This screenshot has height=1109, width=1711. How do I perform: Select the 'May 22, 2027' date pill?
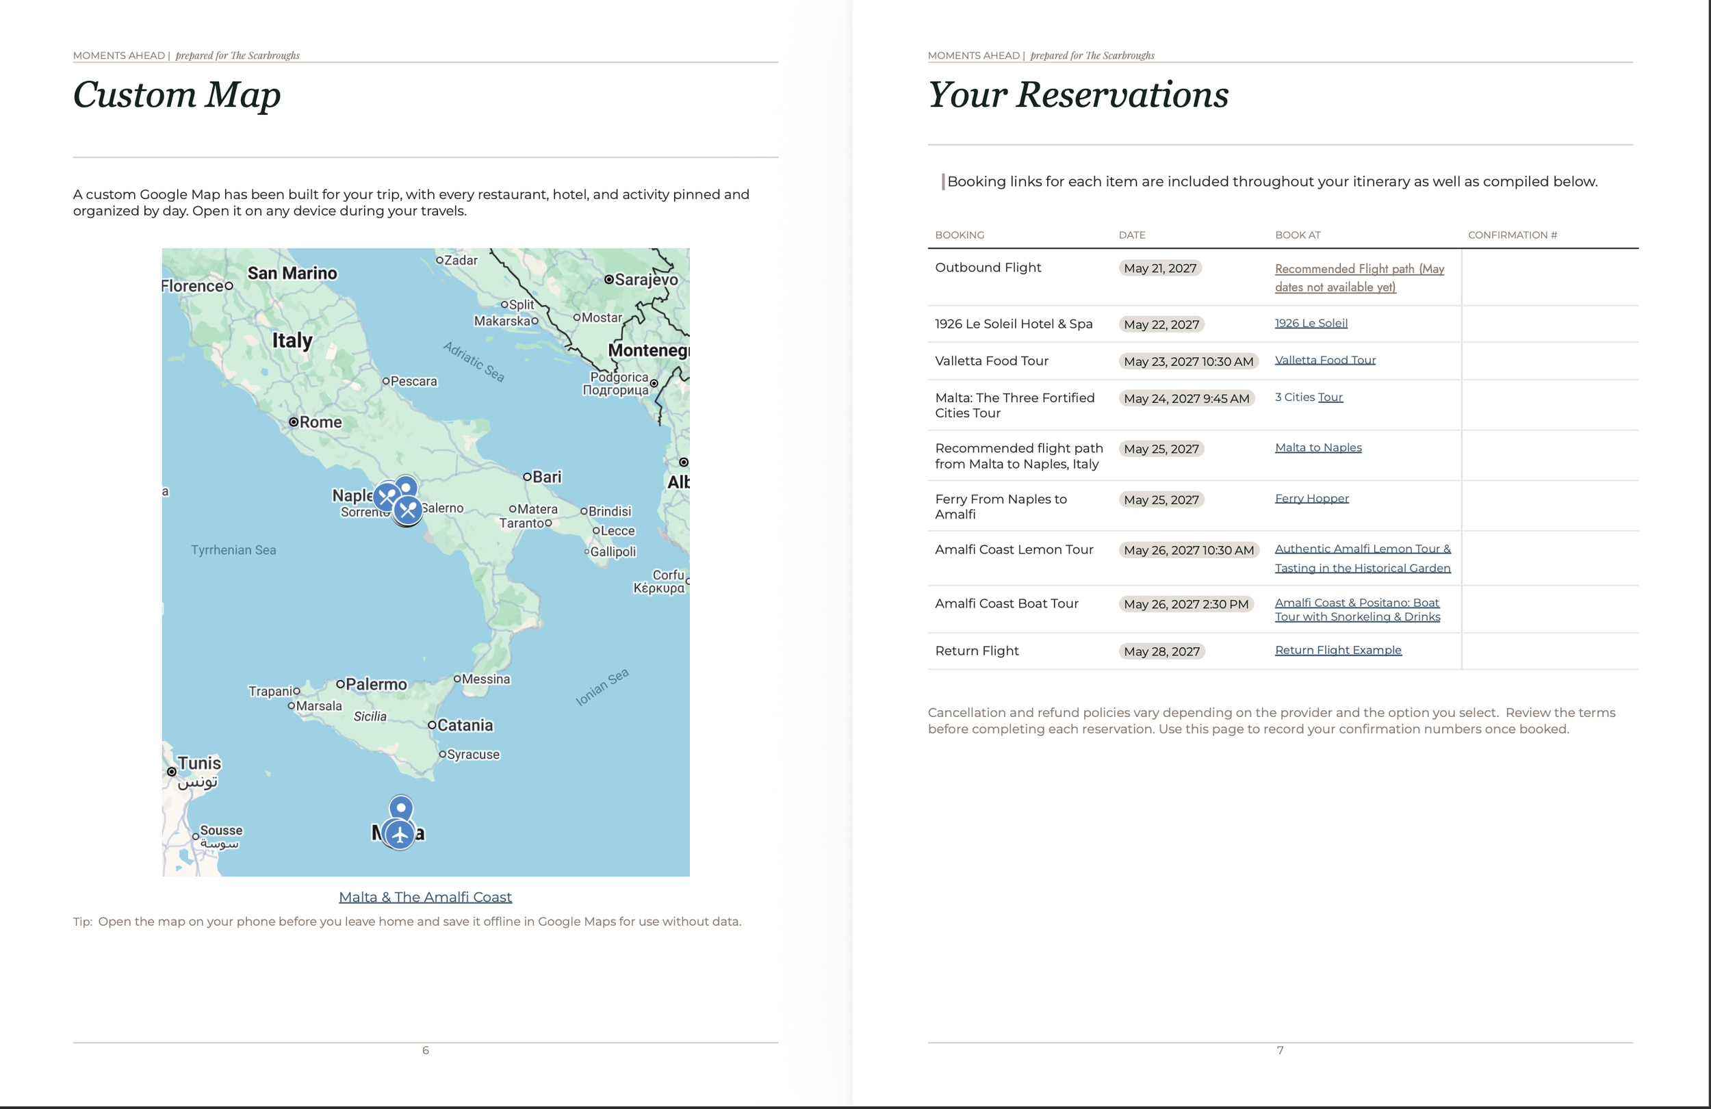click(1161, 324)
